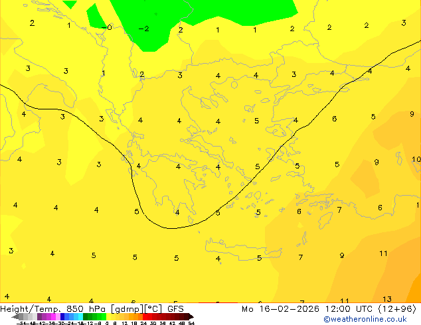
Task: Click the dark green legend swatch above -12
Action: point(85,316)
